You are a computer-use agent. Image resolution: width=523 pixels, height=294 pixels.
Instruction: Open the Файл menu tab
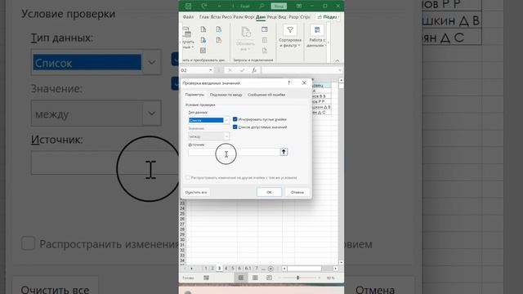[189, 16]
